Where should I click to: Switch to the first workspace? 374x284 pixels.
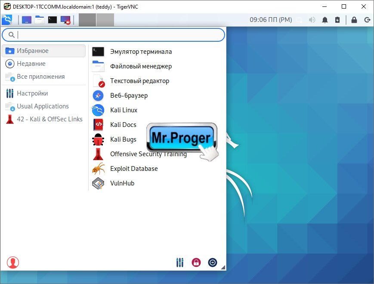(x=87, y=20)
